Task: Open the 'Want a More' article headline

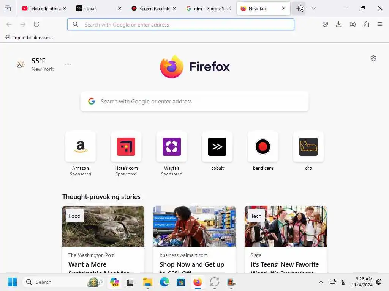Action: pos(87,264)
